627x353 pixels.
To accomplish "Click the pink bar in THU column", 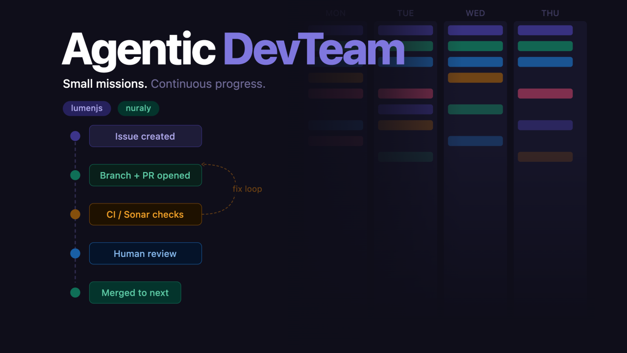I will (x=545, y=94).
